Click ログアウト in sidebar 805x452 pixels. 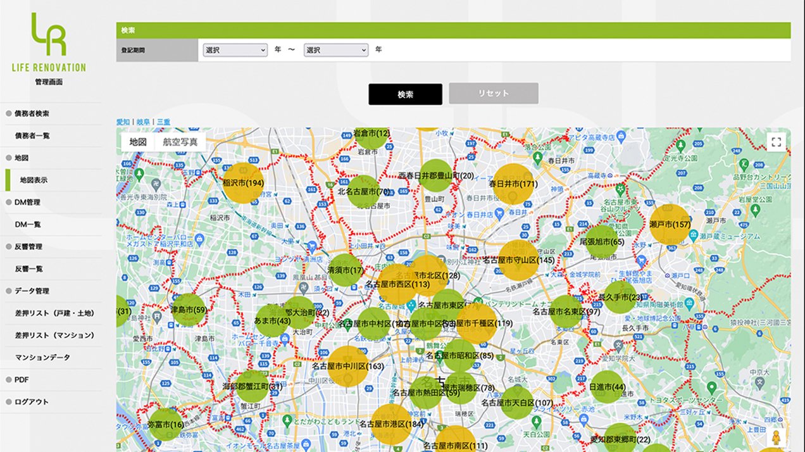coord(32,402)
